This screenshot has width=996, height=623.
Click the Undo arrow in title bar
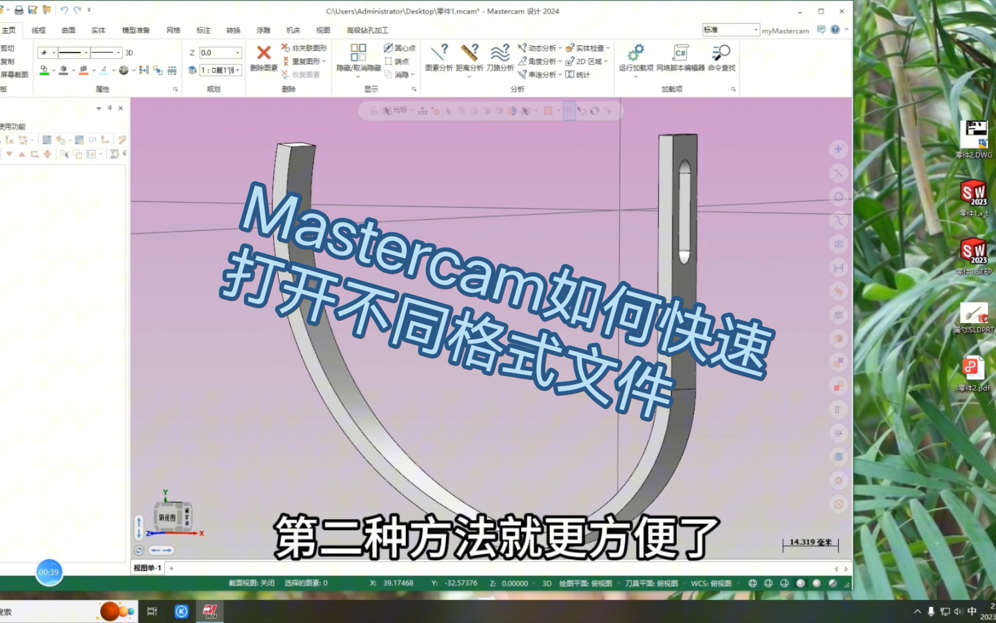click(63, 10)
